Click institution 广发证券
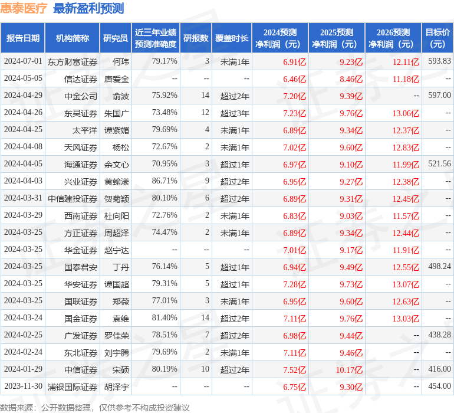Image resolution: width=454 pixels, height=413 pixels. click(x=81, y=336)
